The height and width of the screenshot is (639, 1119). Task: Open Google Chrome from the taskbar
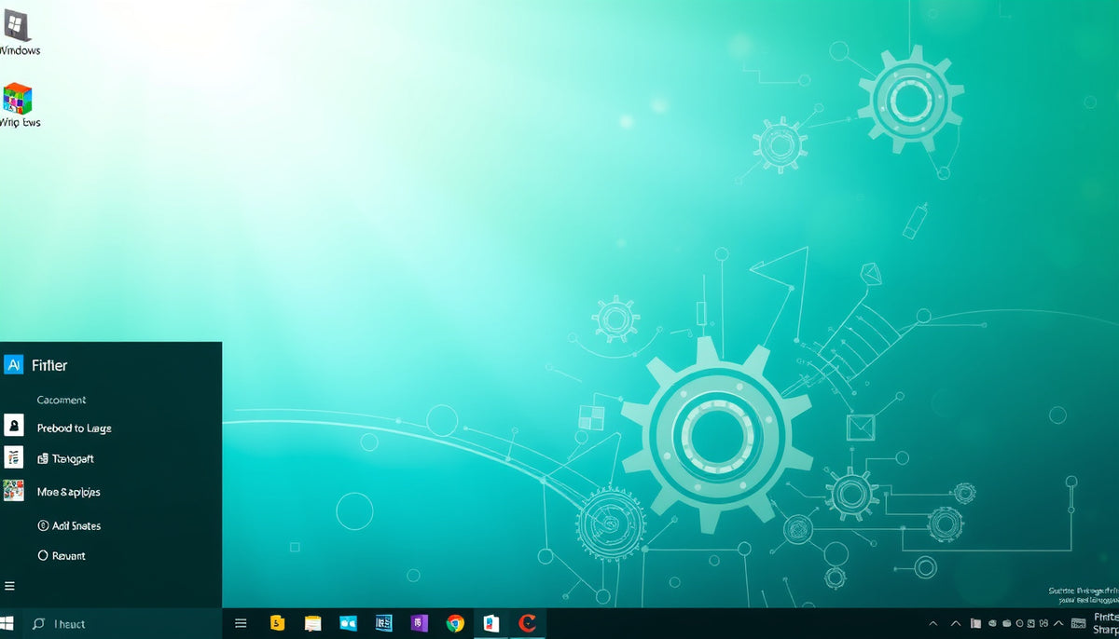click(455, 622)
